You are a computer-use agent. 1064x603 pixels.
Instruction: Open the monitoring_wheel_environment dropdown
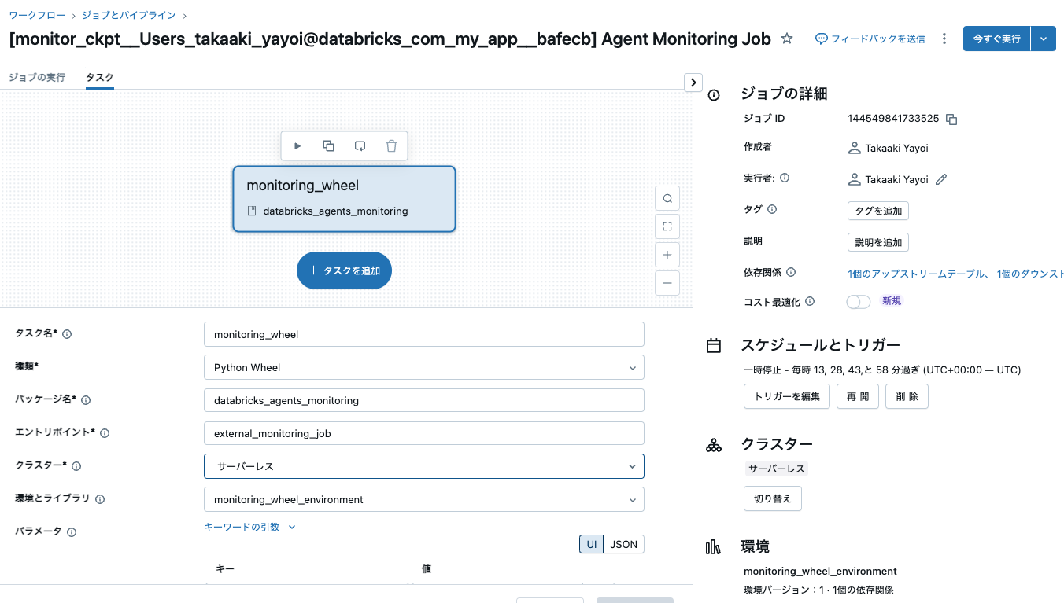point(423,499)
